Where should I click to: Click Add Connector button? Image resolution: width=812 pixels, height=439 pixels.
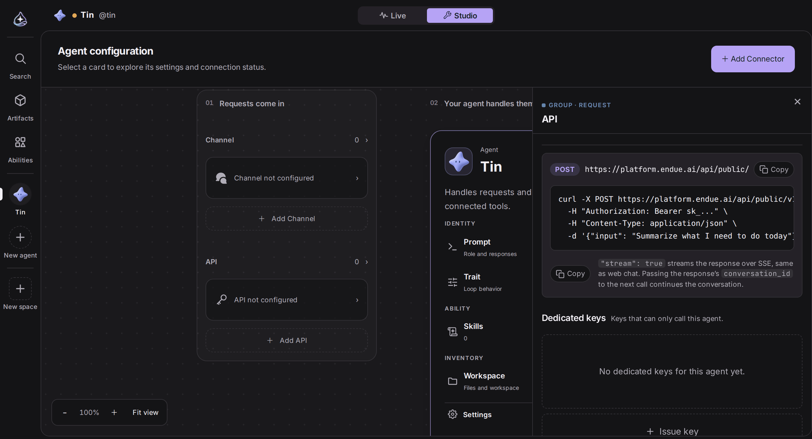tap(753, 59)
